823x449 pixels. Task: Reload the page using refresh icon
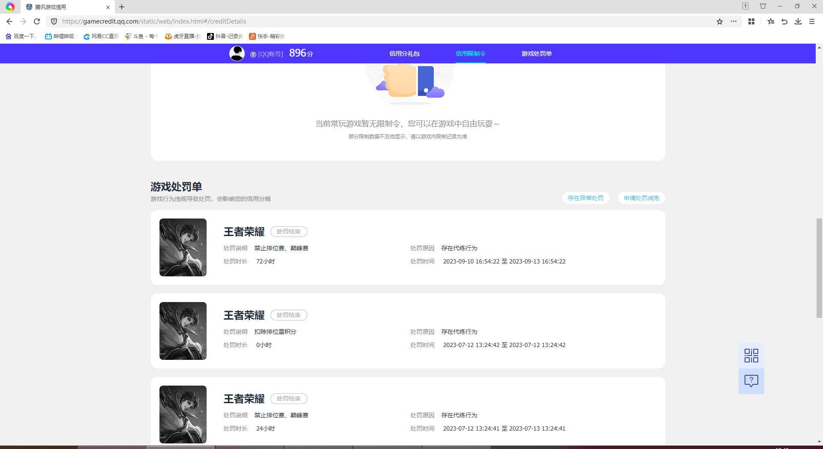click(x=37, y=21)
